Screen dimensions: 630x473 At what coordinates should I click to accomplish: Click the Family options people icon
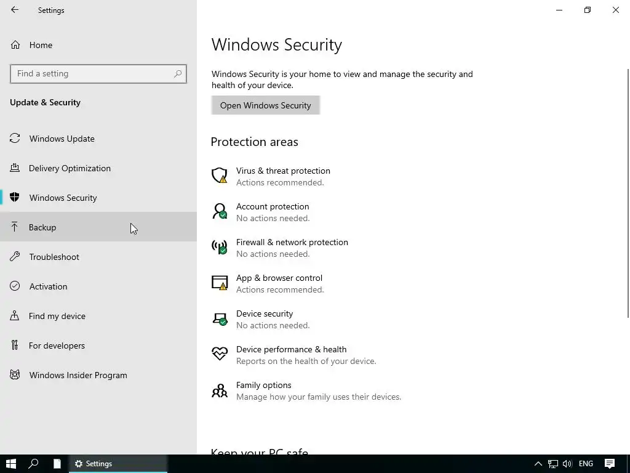pyautogui.click(x=220, y=390)
